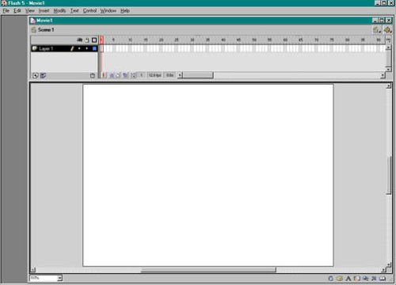Open the Help menu
Image resolution: width=396 pixels, height=285 pixels.
(125, 11)
